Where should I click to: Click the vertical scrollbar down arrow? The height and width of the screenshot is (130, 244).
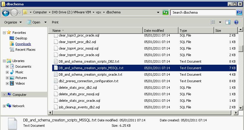(240, 108)
